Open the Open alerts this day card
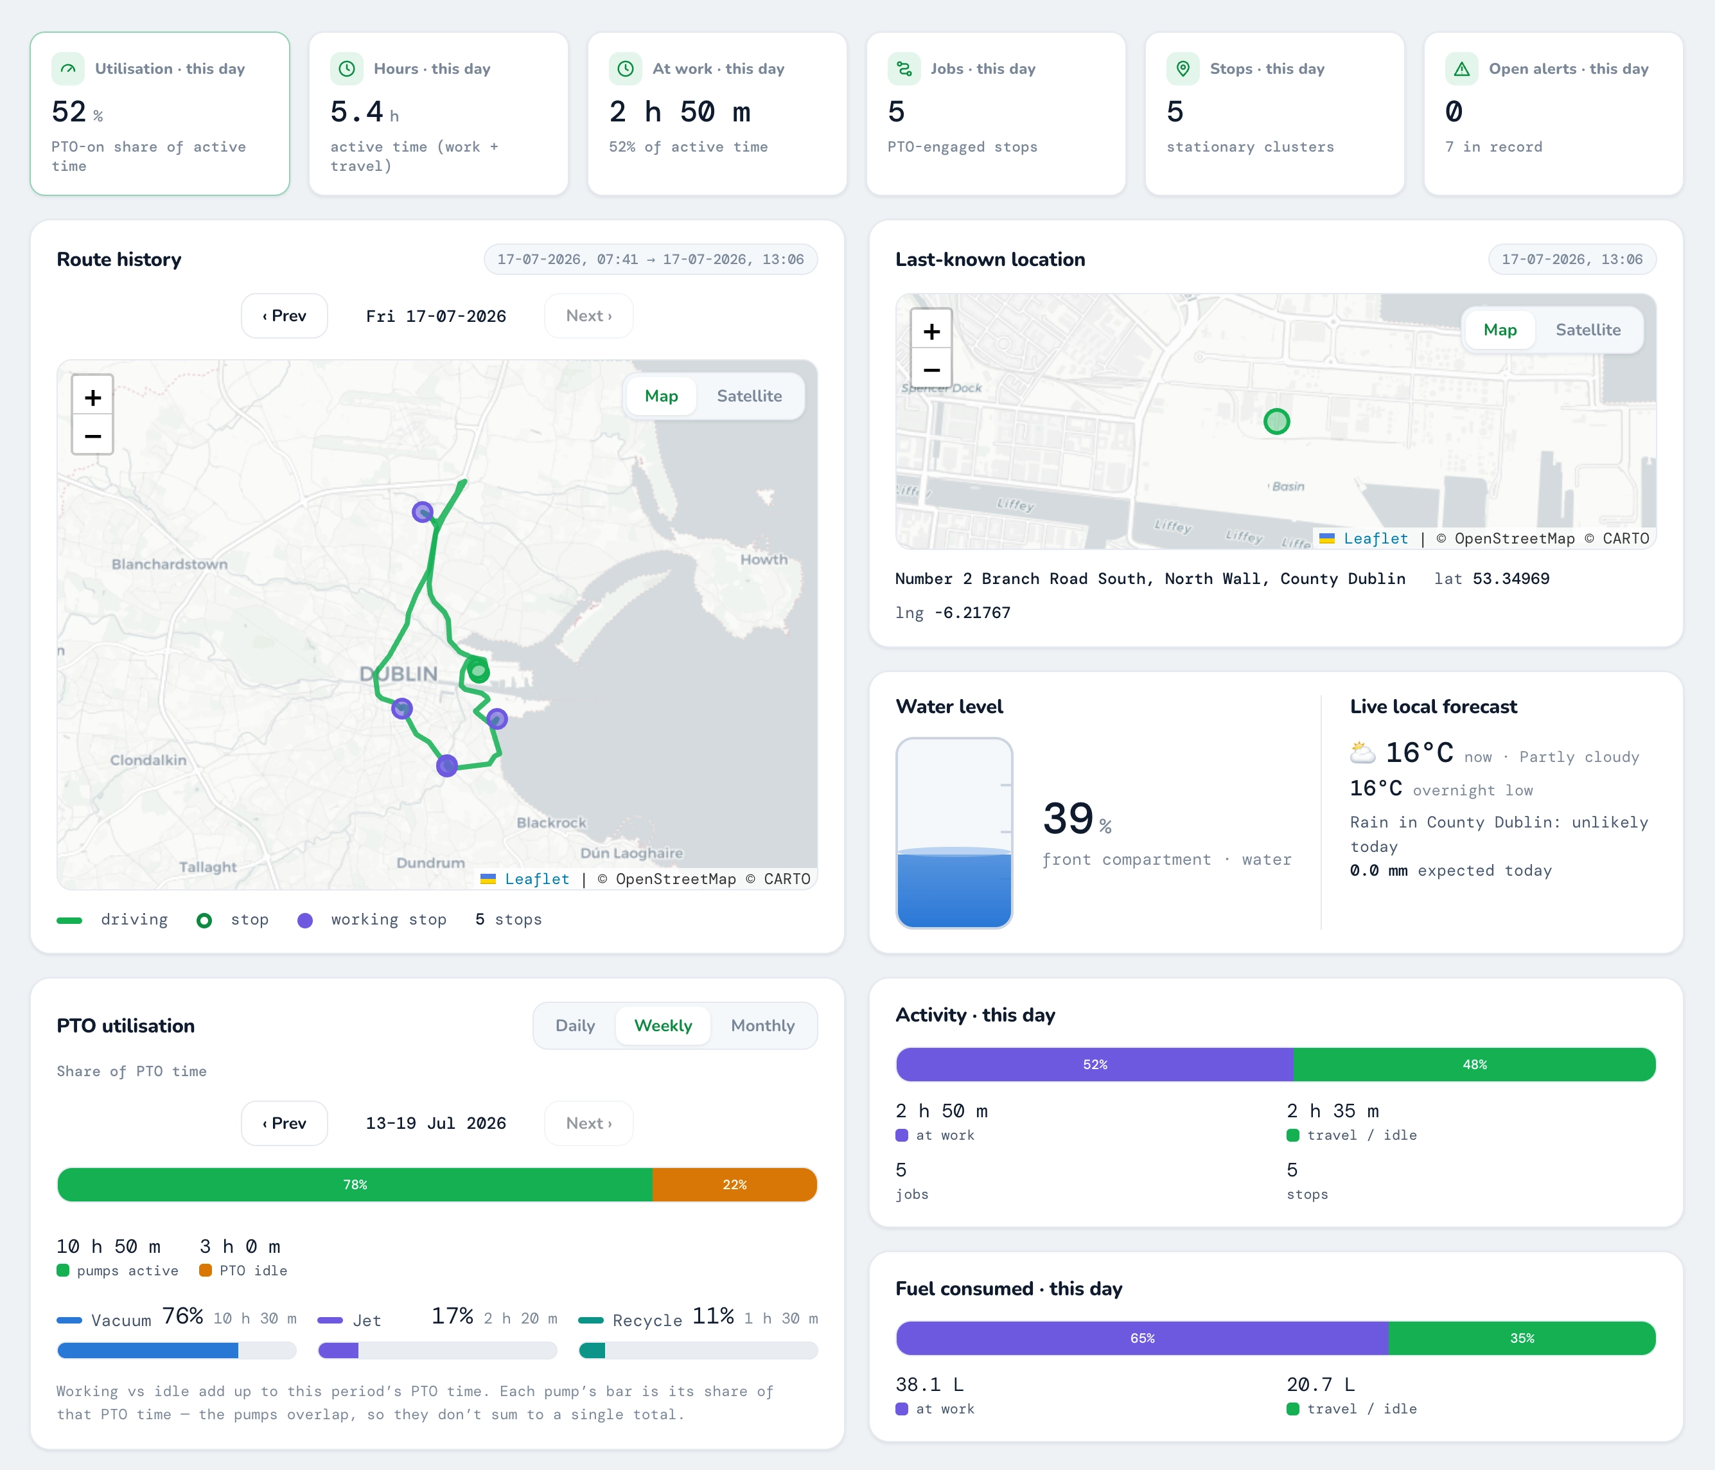Screen dimensions: 1715x1470 point(1552,114)
